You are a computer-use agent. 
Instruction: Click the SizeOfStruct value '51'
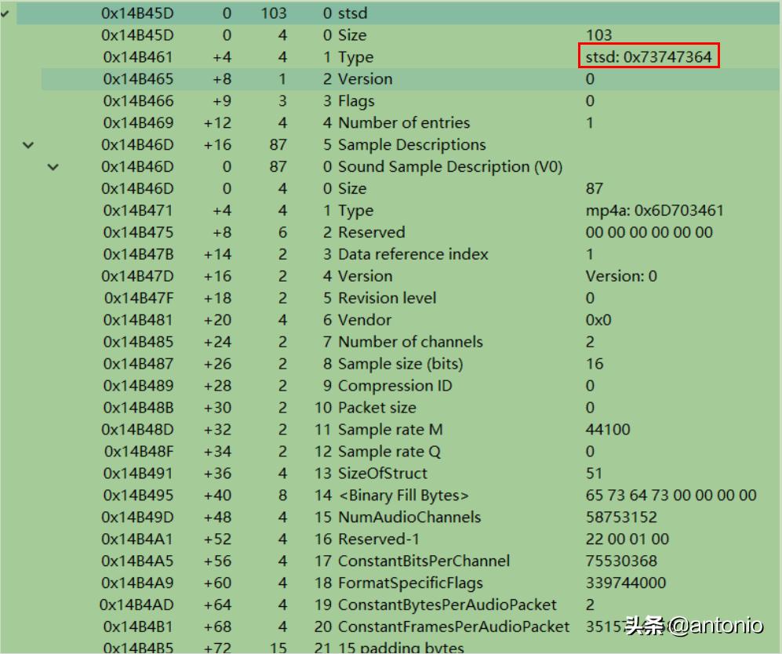(594, 474)
